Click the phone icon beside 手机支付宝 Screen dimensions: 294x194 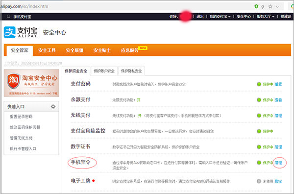[x=8, y=17]
